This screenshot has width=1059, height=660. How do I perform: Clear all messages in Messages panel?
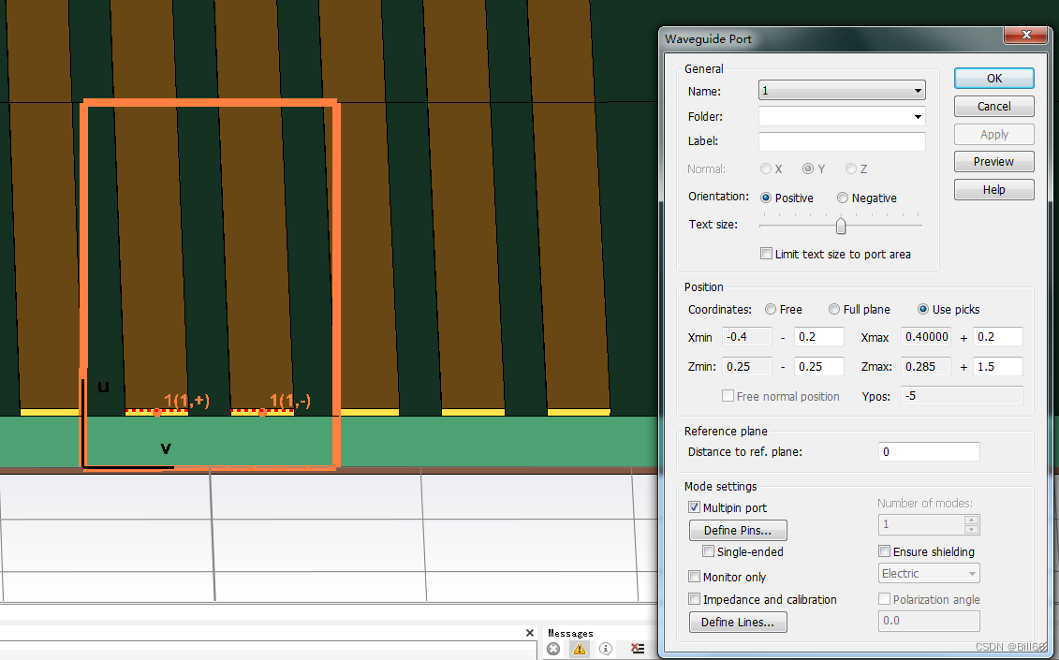click(x=637, y=649)
